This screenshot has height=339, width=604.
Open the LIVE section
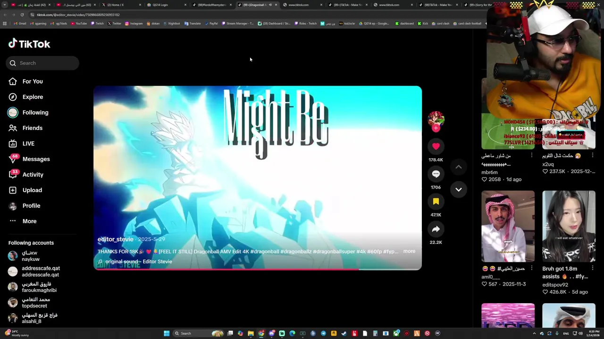click(x=28, y=144)
